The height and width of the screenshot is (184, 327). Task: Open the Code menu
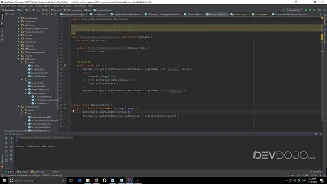click(x=31, y=6)
